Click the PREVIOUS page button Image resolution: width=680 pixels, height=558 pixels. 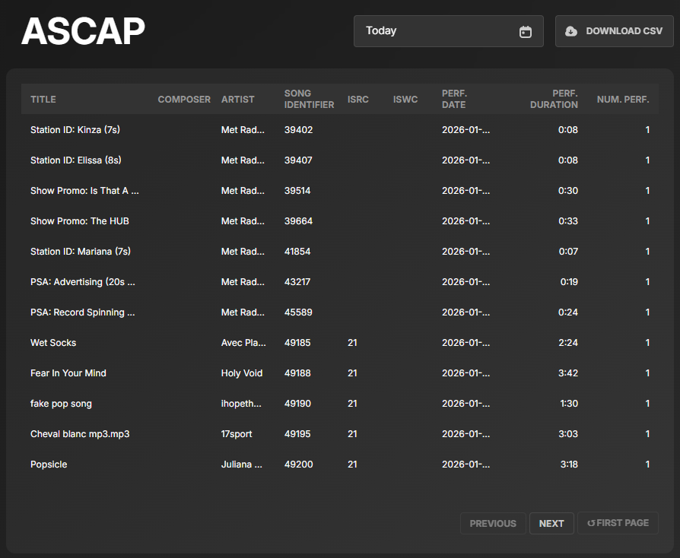[x=493, y=523]
